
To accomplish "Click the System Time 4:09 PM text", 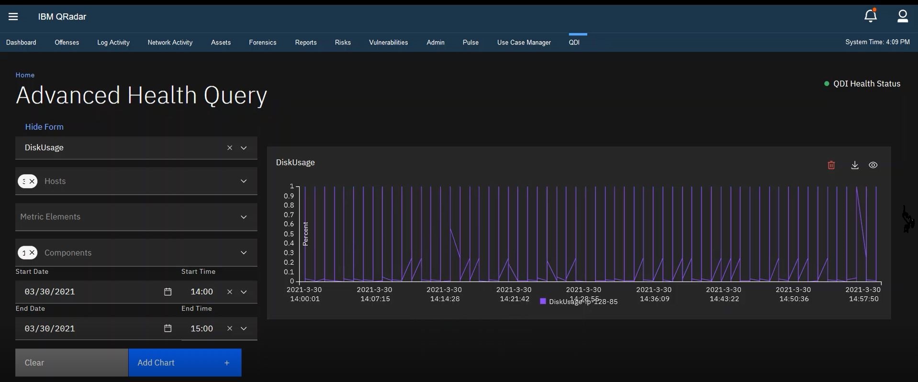I will click(x=878, y=43).
